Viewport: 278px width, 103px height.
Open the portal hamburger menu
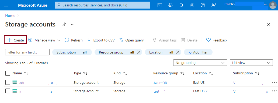[6, 5]
